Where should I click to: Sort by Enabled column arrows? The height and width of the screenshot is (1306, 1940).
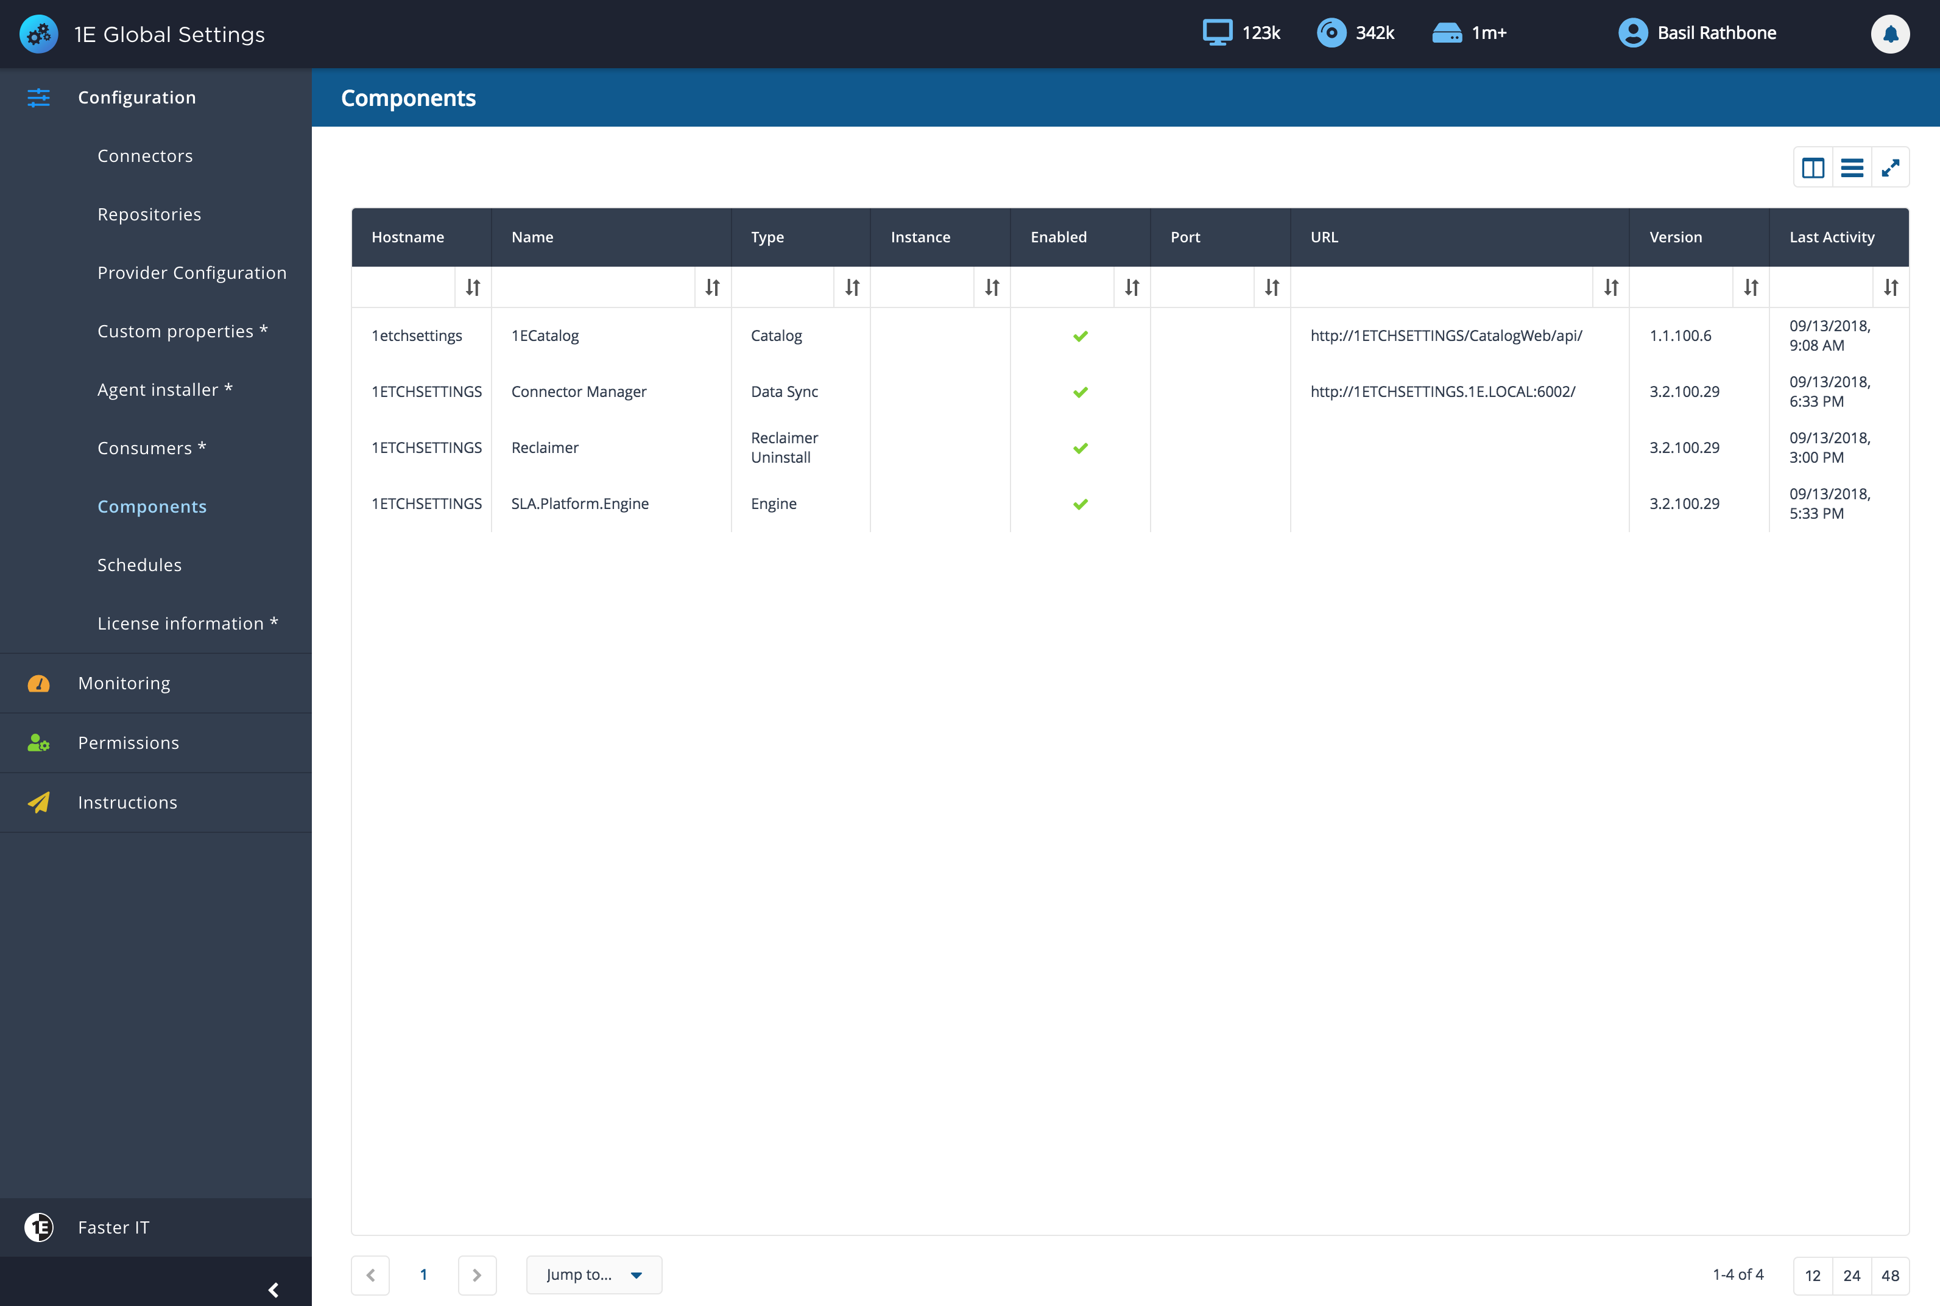1132,287
